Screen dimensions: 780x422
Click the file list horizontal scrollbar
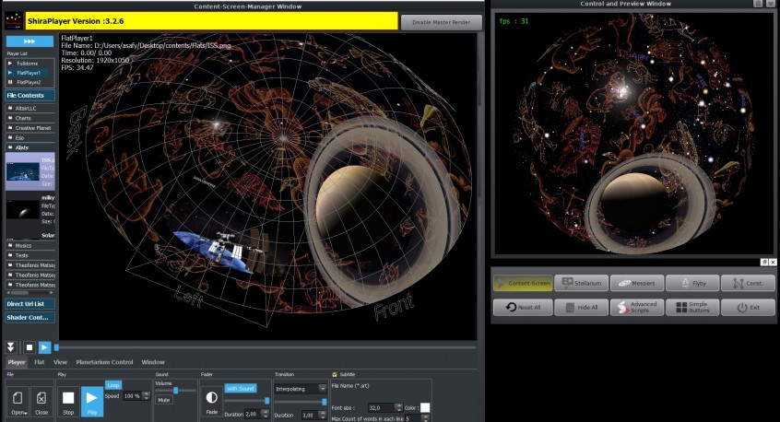30,293
